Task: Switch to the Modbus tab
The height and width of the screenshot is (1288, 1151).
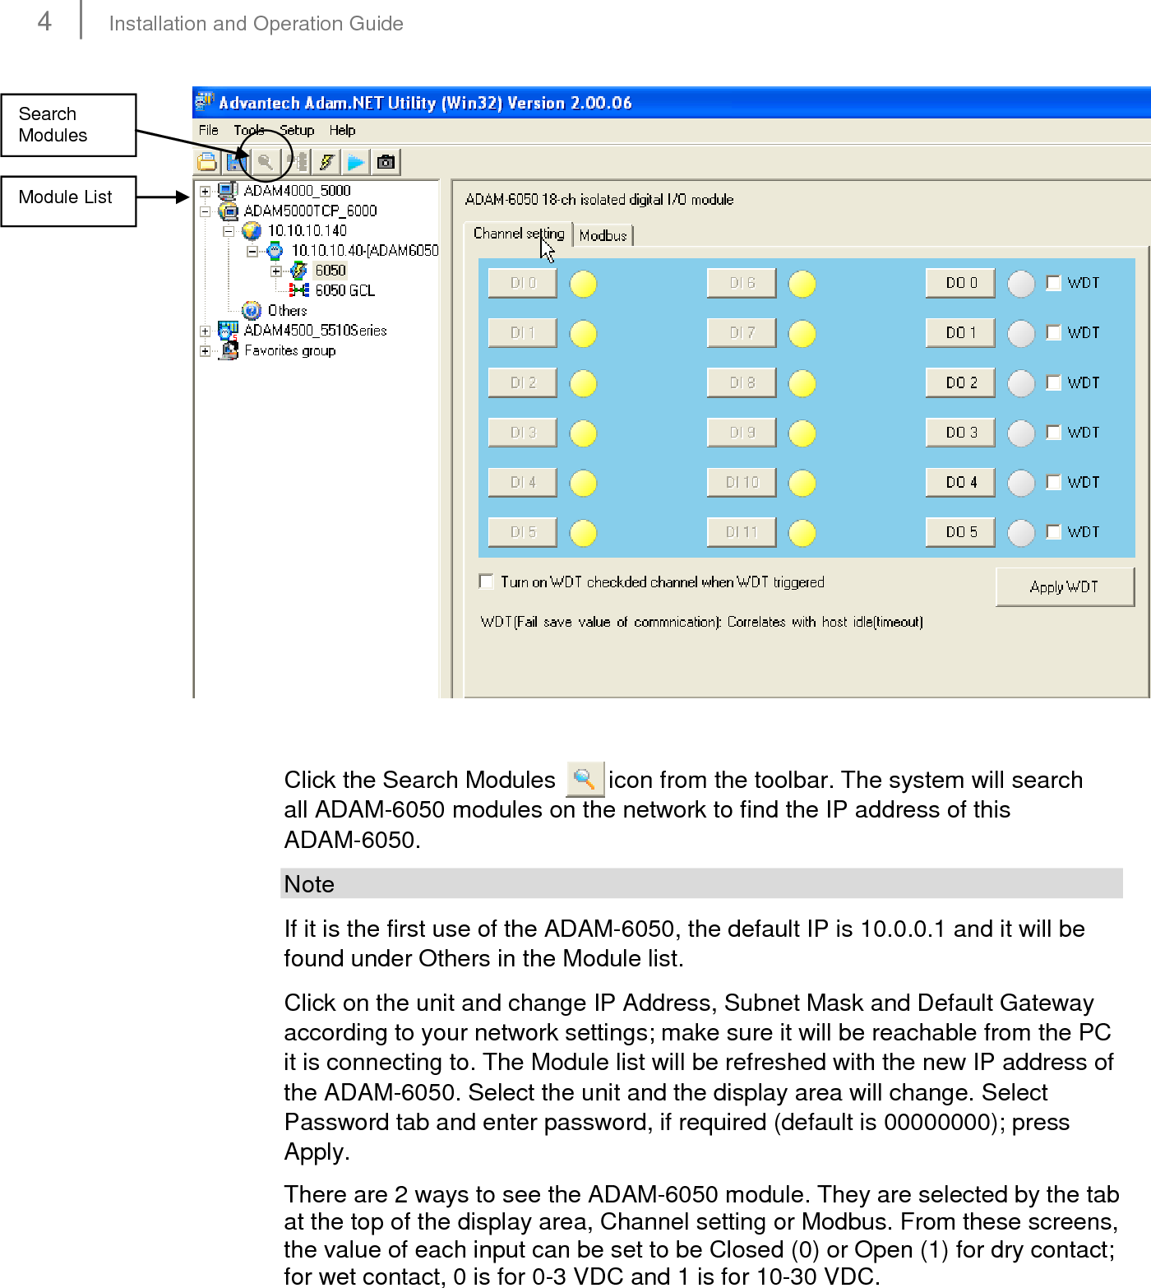Action: (x=604, y=235)
